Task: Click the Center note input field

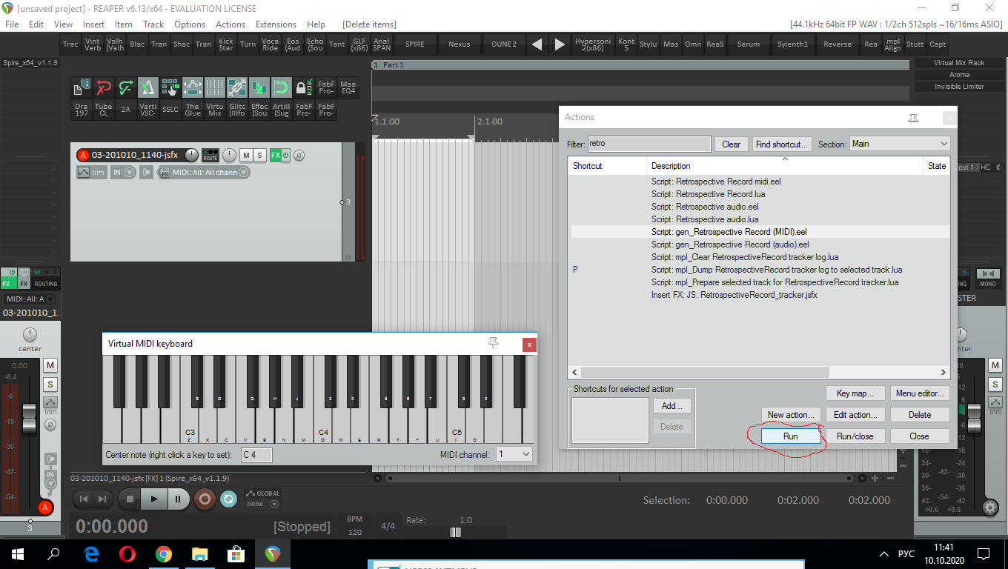Action: (x=256, y=454)
